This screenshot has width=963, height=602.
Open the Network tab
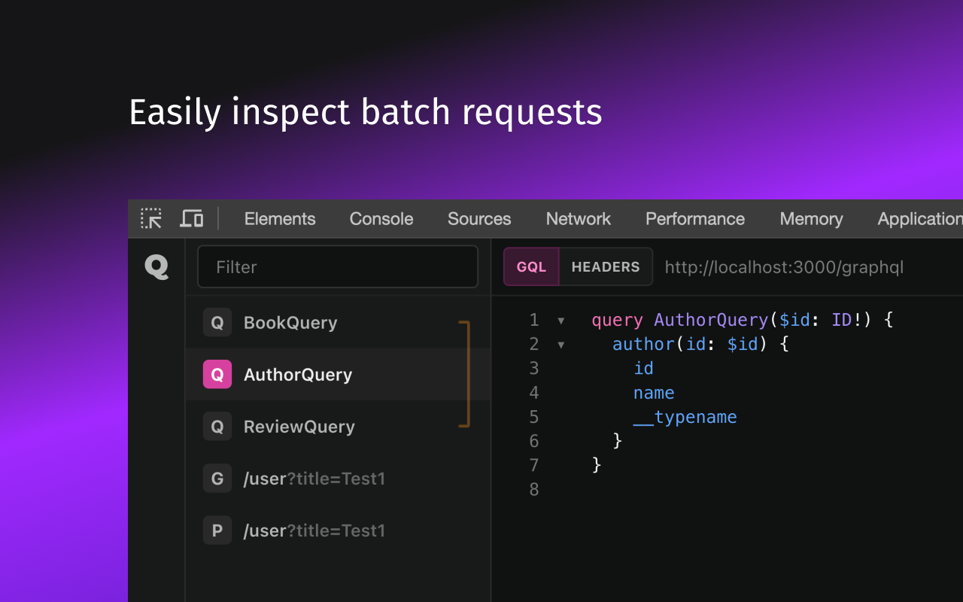pyautogui.click(x=579, y=219)
